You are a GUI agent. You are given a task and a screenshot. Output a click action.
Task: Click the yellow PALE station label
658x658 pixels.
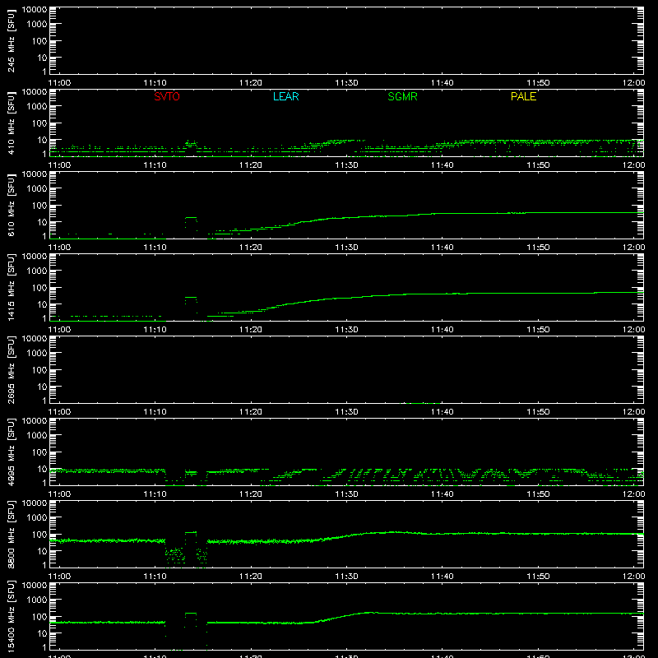523,96
